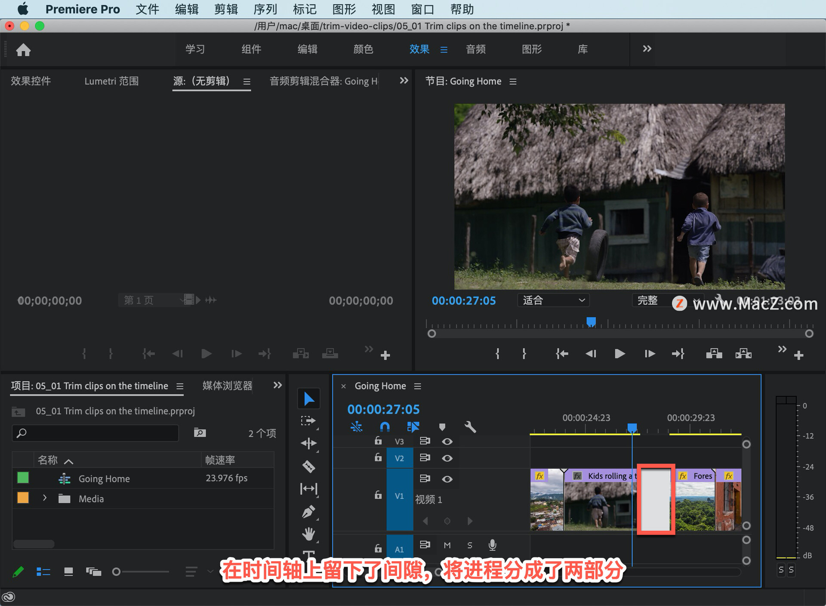Switch to the 媒体浏览器 tab
The image size is (826, 606).
pos(227,386)
